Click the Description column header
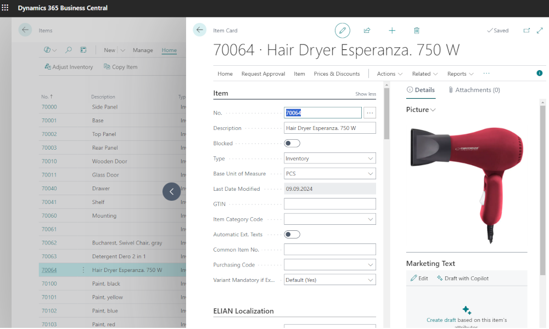 (103, 97)
